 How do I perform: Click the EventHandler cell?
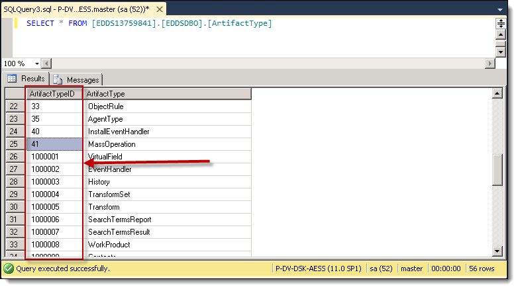pos(167,169)
